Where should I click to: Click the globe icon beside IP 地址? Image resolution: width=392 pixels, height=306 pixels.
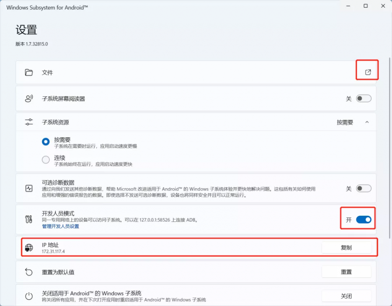point(29,247)
